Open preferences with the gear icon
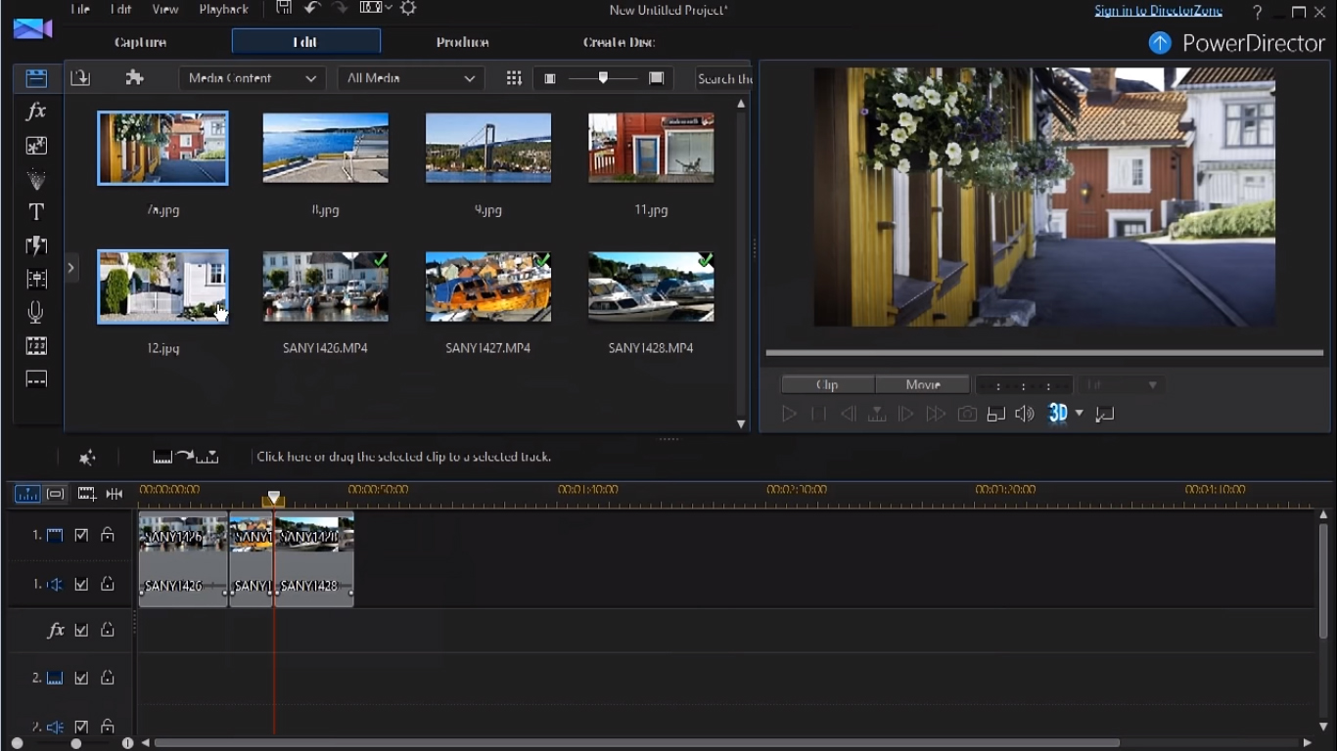 point(408,9)
